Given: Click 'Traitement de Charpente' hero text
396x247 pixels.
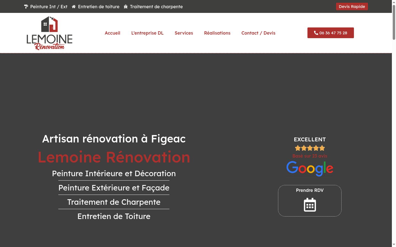Looking at the screenshot, I should click(114, 202).
